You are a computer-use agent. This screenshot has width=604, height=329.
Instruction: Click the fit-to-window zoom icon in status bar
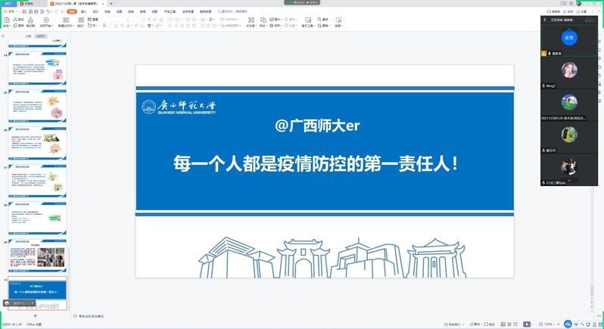pyautogui.click(x=541, y=324)
